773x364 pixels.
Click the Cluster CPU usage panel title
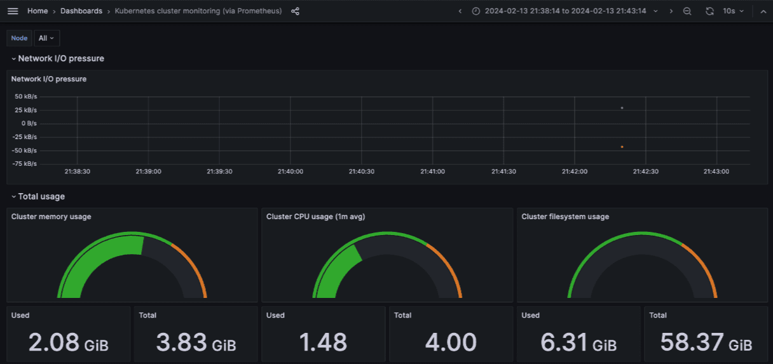tap(315, 217)
